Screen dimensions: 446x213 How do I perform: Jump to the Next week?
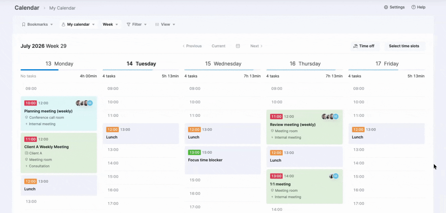[256, 46]
